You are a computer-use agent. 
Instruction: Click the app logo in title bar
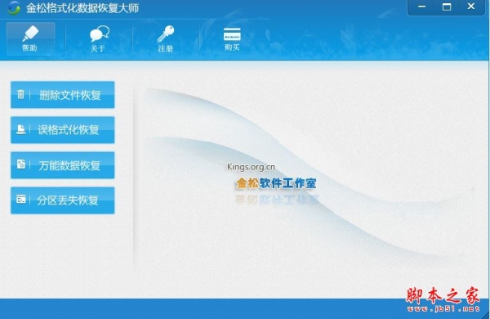[14, 8]
